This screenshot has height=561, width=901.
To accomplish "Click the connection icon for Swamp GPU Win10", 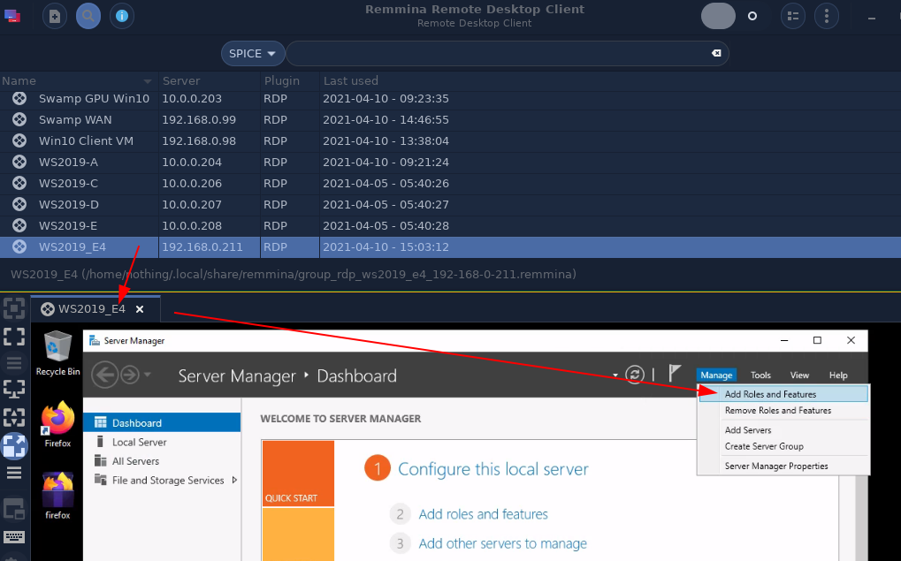I will coord(19,99).
